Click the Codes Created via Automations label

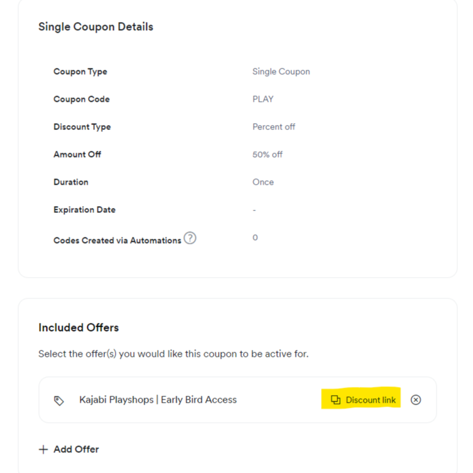click(x=117, y=241)
